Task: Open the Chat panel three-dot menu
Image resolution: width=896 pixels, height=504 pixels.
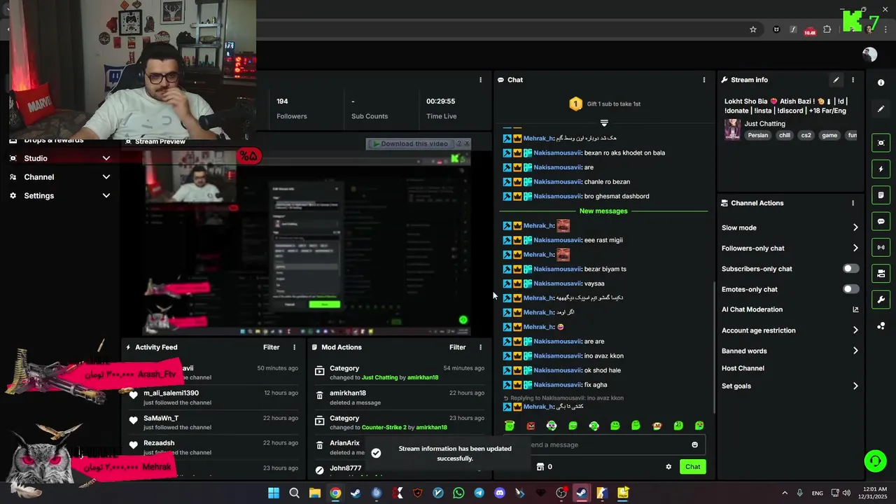Action: pyautogui.click(x=704, y=80)
